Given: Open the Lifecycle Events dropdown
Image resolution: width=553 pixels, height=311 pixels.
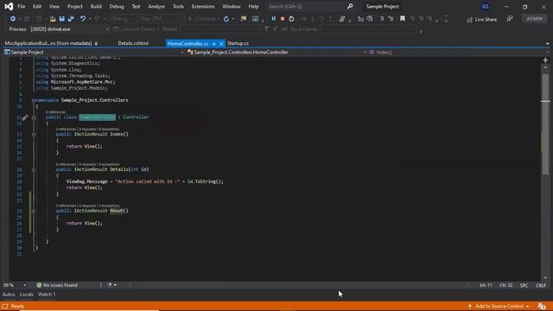Looking at the screenshot, I should 137,29.
